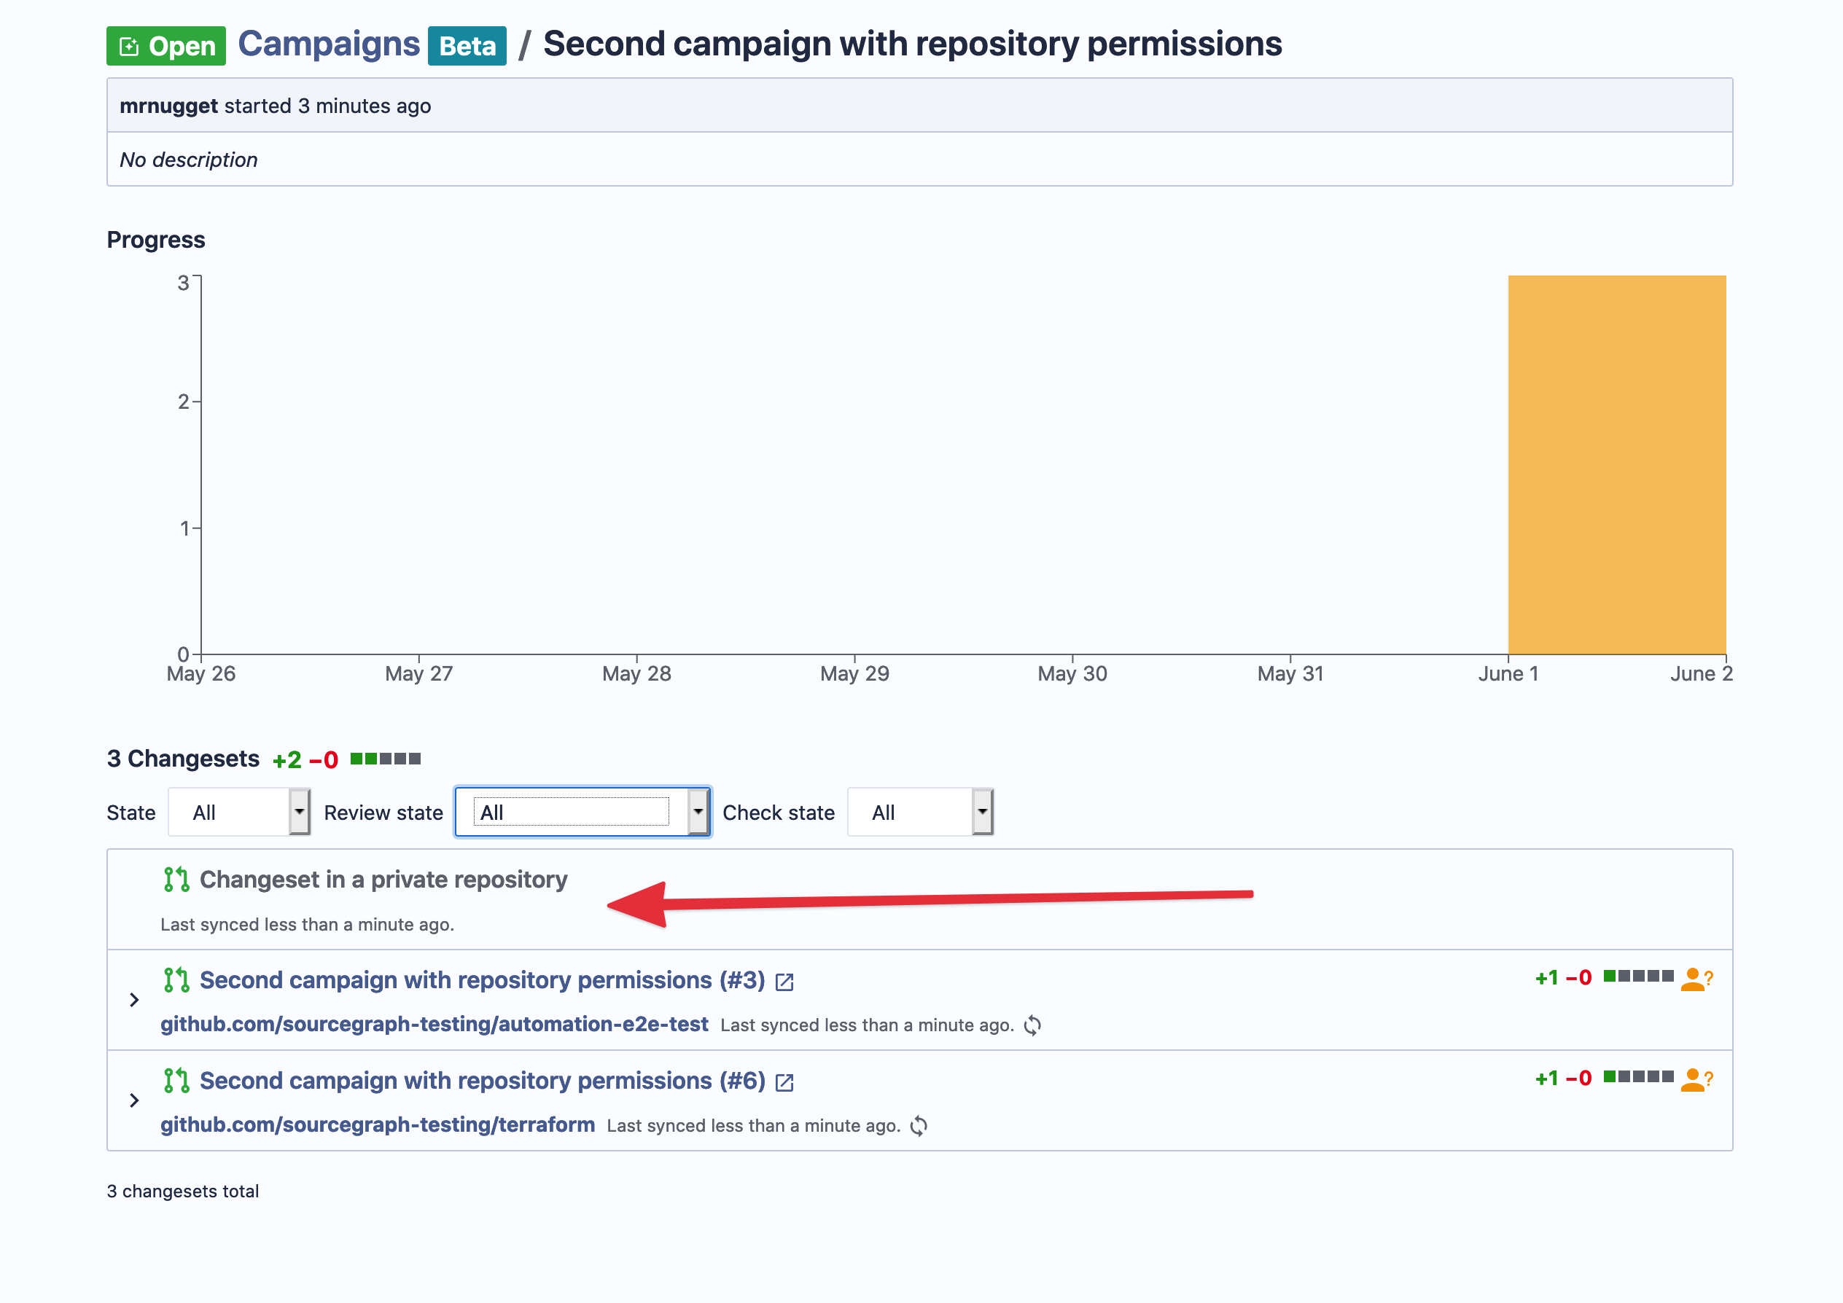Click sync icon for automation-e2e-test changeset
The image size is (1843, 1303).
(1032, 1025)
